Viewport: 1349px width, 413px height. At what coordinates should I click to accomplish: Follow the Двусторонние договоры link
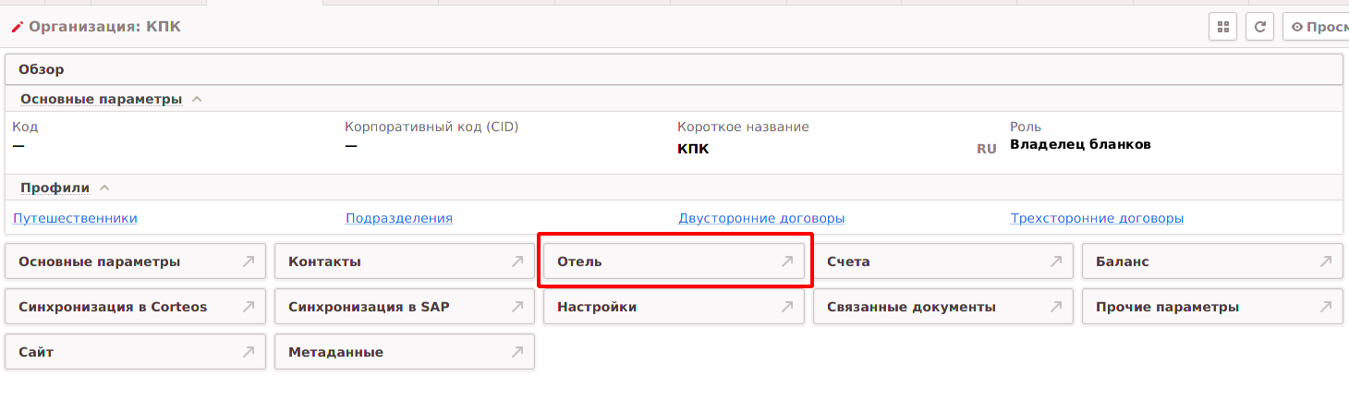click(761, 218)
